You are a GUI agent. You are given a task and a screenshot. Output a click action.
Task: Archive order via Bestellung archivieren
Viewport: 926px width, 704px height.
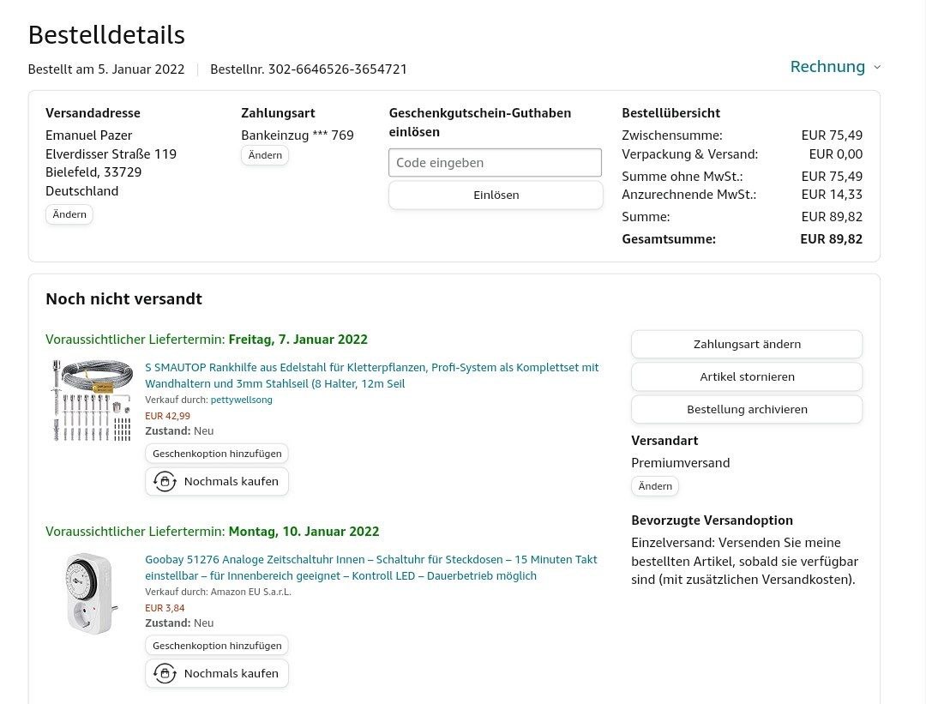point(747,410)
